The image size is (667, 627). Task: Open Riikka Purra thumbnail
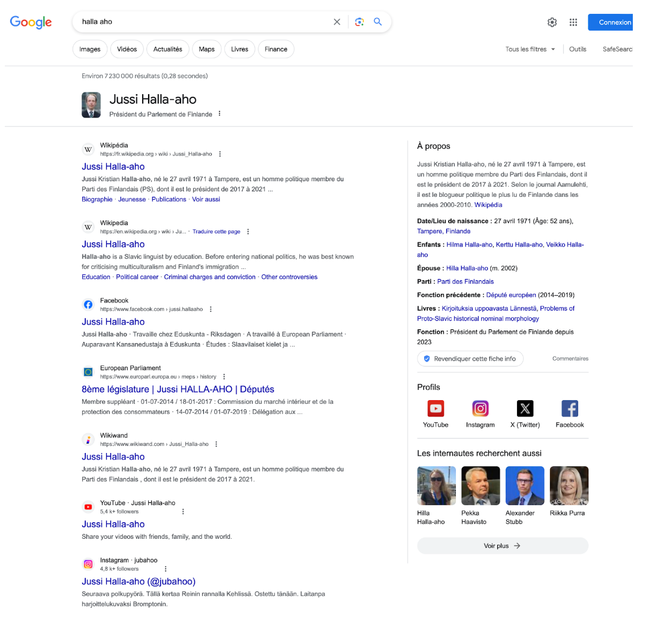coord(569,486)
